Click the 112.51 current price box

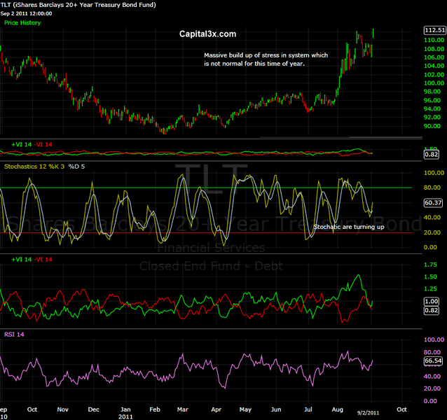pyautogui.click(x=434, y=30)
